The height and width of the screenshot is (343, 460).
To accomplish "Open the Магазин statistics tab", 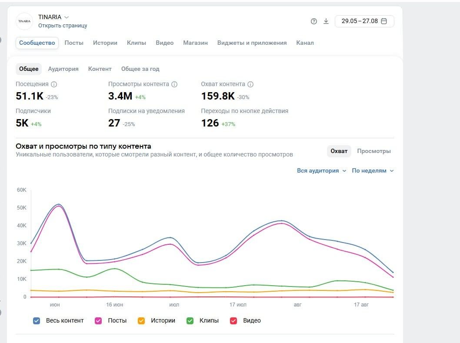I will [x=195, y=43].
